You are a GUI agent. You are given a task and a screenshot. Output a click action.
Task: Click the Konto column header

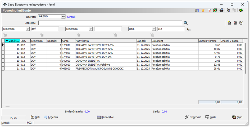click(x=68, y=41)
